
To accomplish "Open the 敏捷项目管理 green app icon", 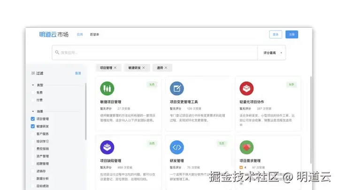I will pos(107,88).
